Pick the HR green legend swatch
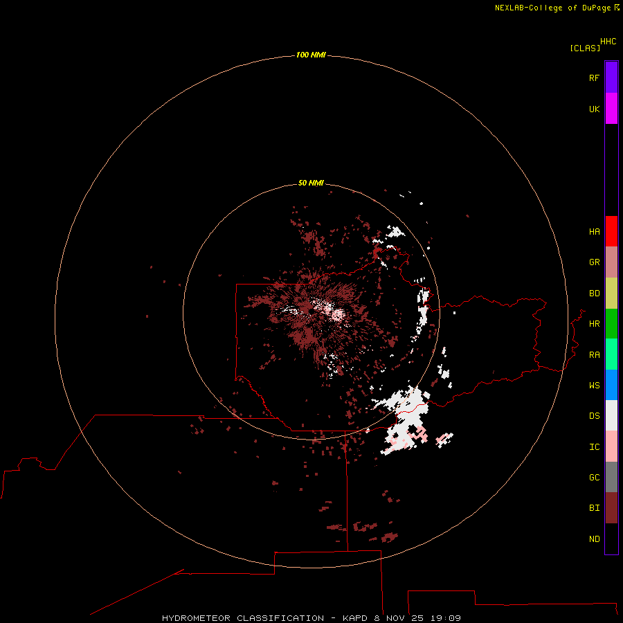The image size is (623, 623). click(x=611, y=324)
